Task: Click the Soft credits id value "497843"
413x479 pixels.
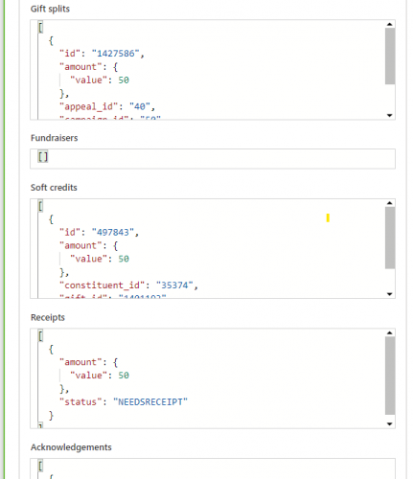Action: [113, 233]
